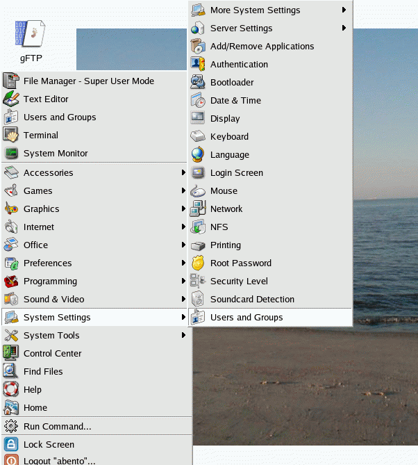Image resolution: width=418 pixels, height=465 pixels.
Task: Open the More System Settings entry
Action: [x=271, y=10]
